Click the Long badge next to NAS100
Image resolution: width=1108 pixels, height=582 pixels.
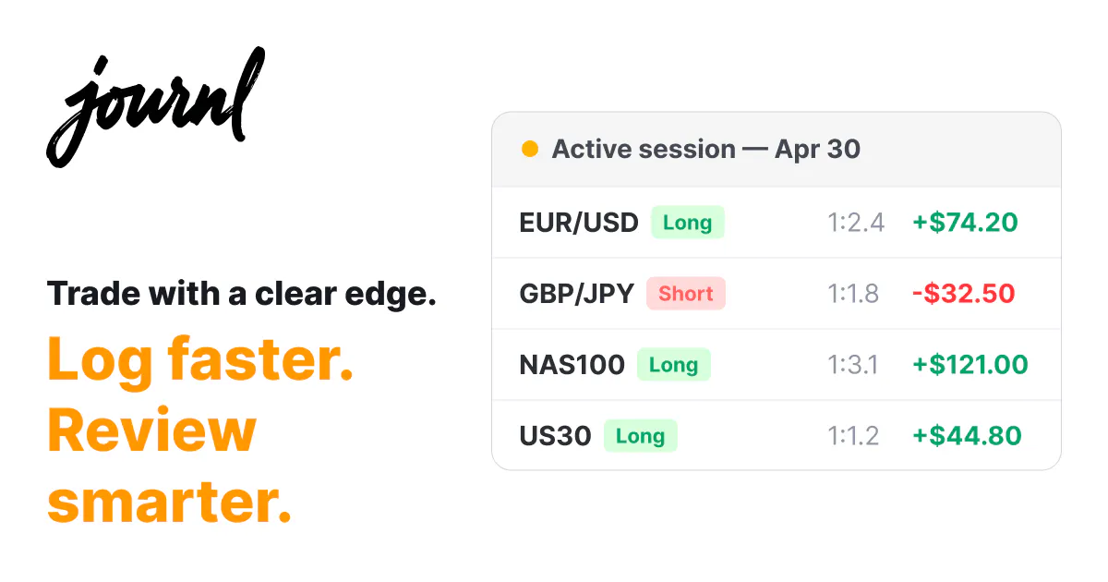point(674,365)
